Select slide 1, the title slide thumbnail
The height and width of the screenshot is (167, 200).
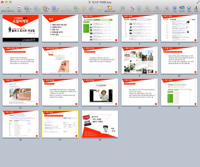coord(20,28)
